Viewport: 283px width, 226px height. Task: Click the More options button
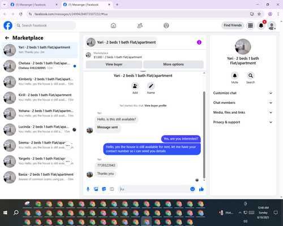tap(173, 64)
